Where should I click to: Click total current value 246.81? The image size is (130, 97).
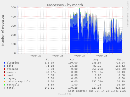(49, 88)
